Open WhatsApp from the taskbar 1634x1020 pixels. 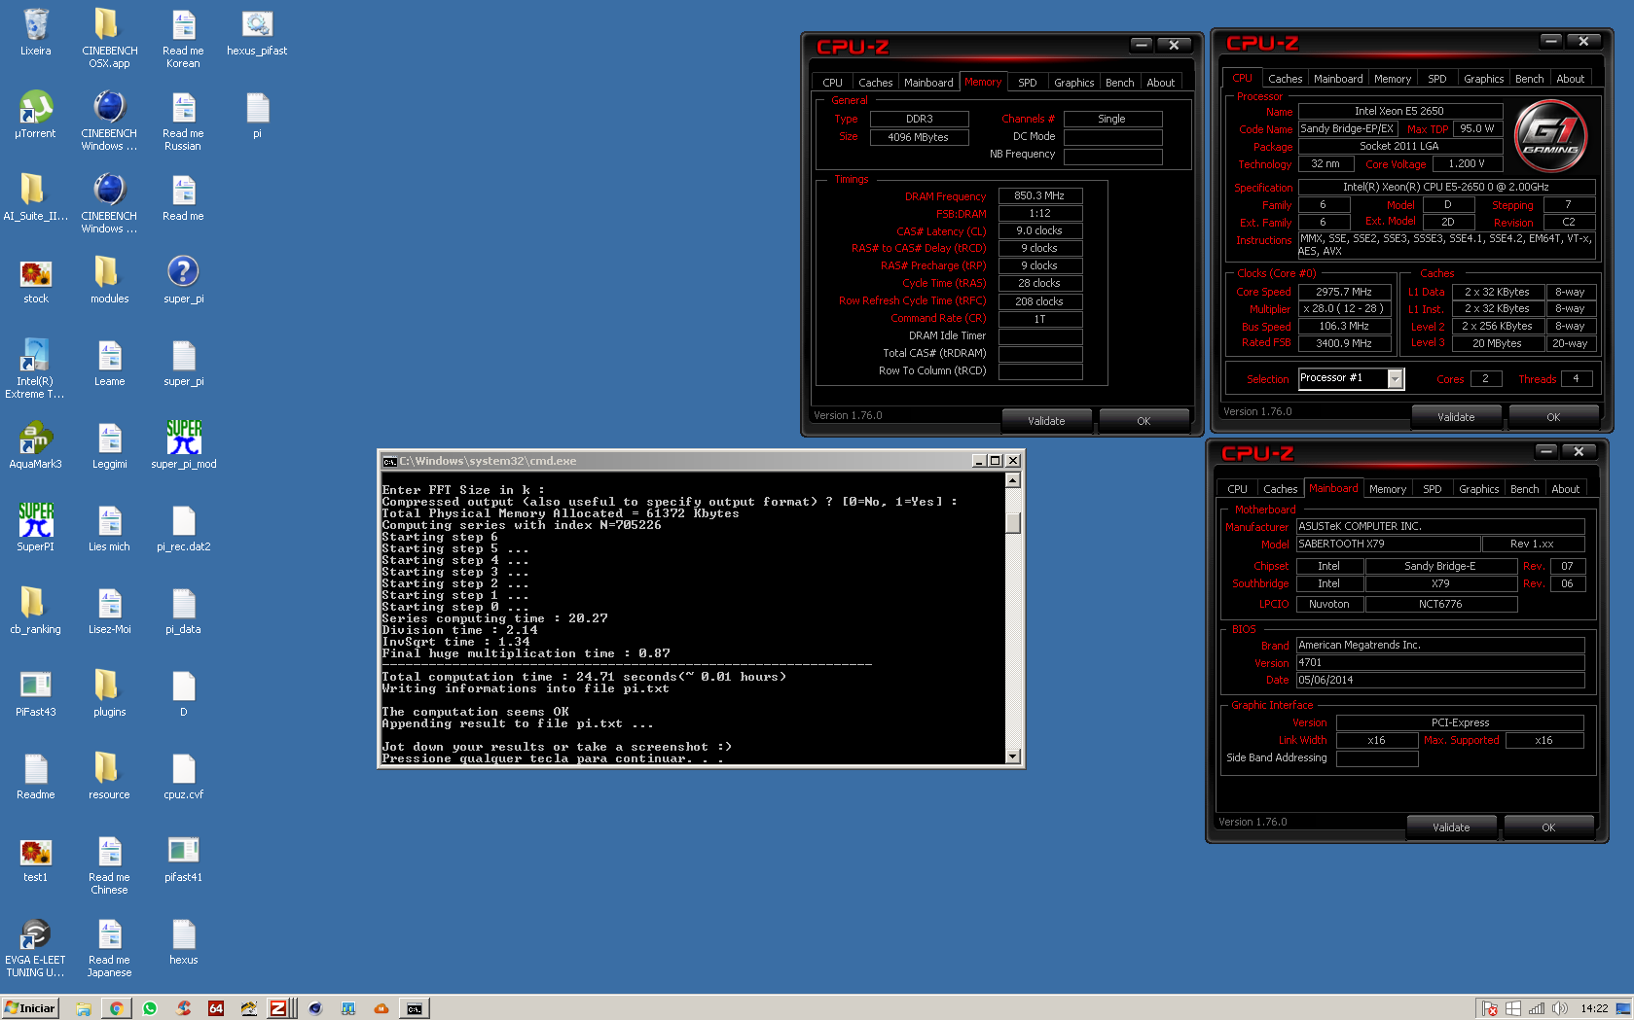pos(150,1008)
